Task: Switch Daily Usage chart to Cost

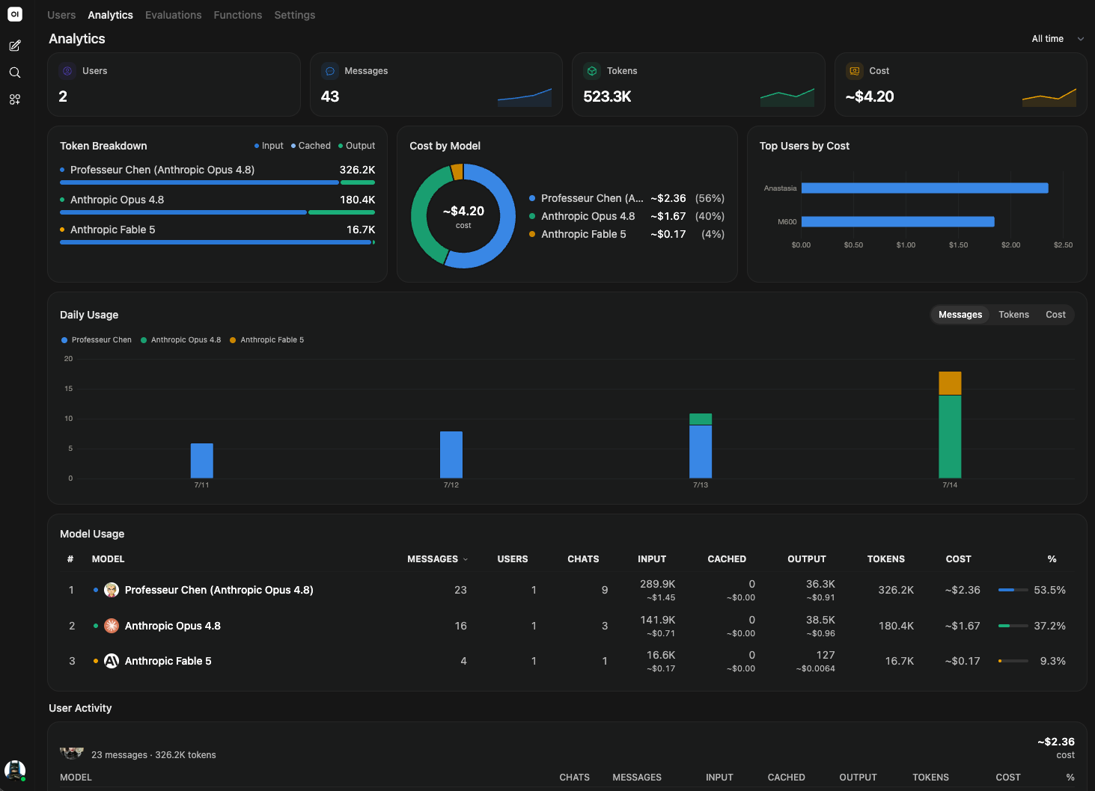Action: coord(1055,315)
